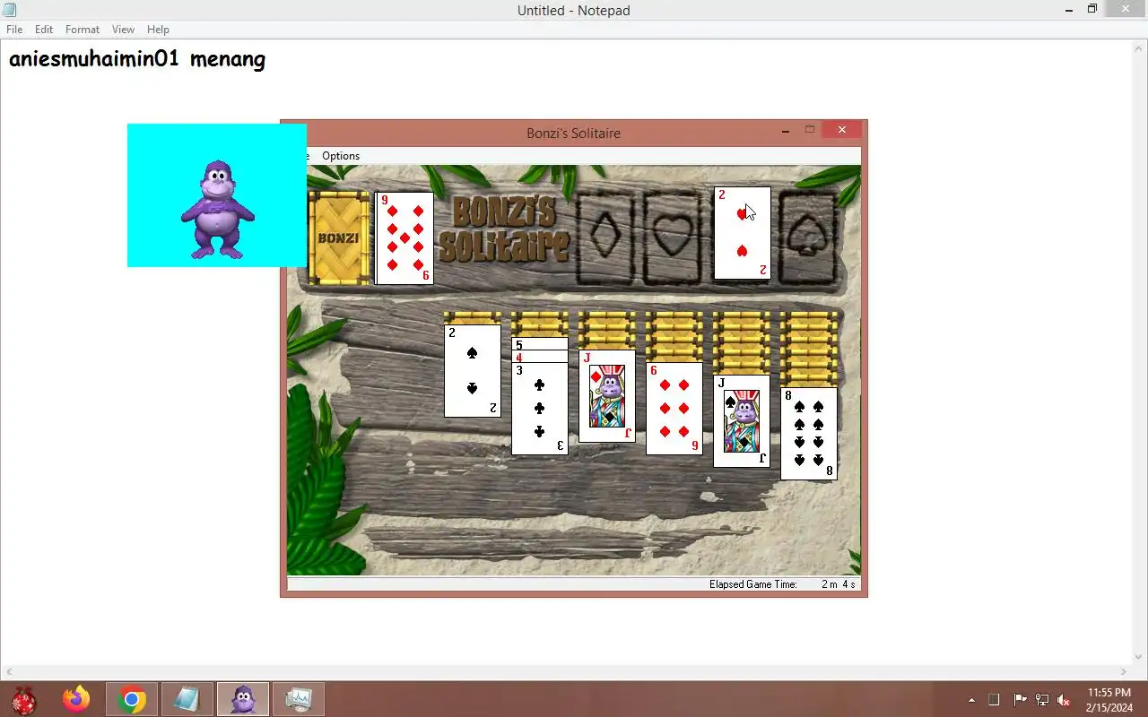Click the Start button on the taskbar
Viewport: 1148px width, 717px height.
24,699
